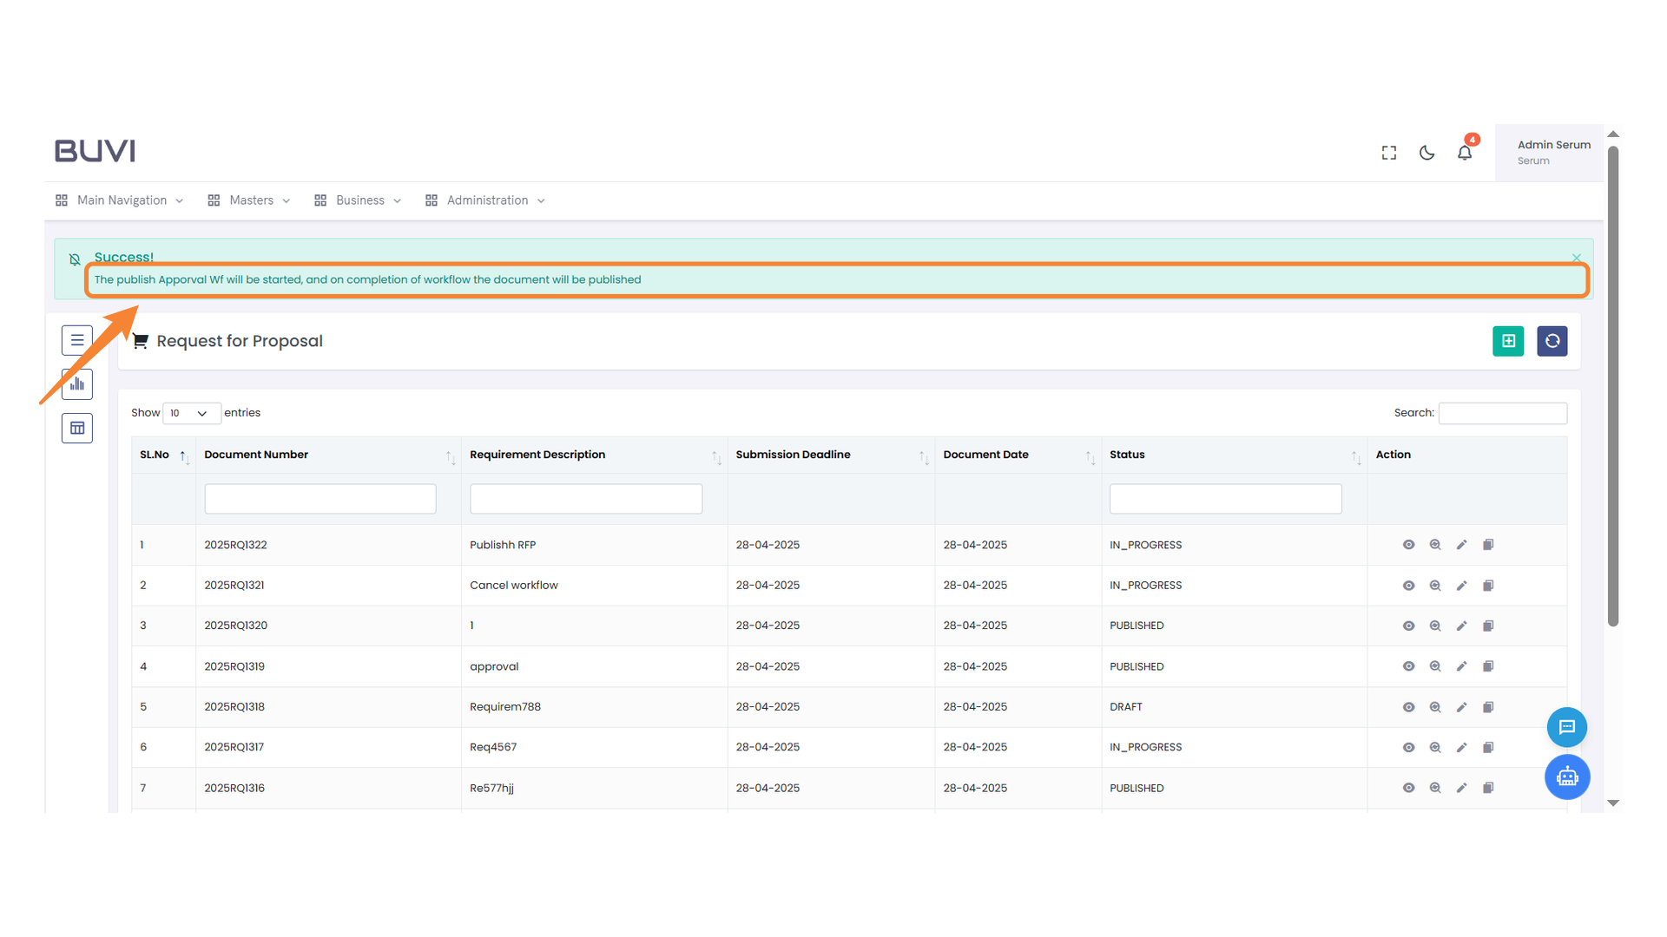Toggle fullscreen mode from the header

pyautogui.click(x=1388, y=152)
